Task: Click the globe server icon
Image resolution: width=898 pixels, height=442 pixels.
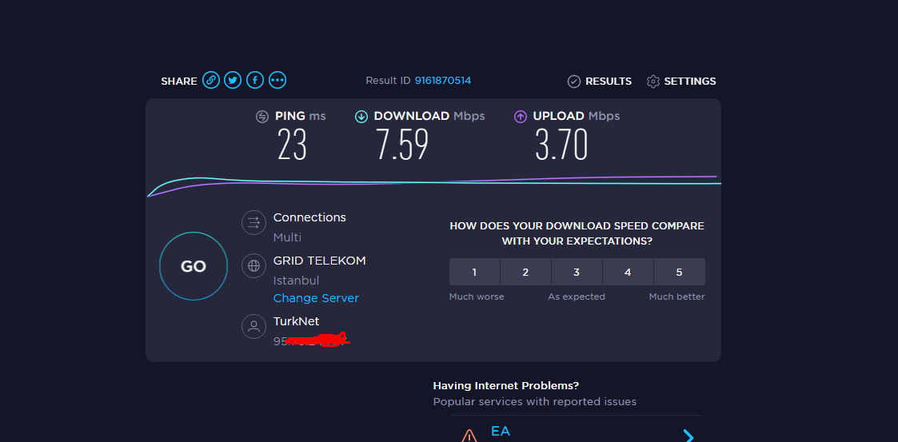Action: click(253, 266)
